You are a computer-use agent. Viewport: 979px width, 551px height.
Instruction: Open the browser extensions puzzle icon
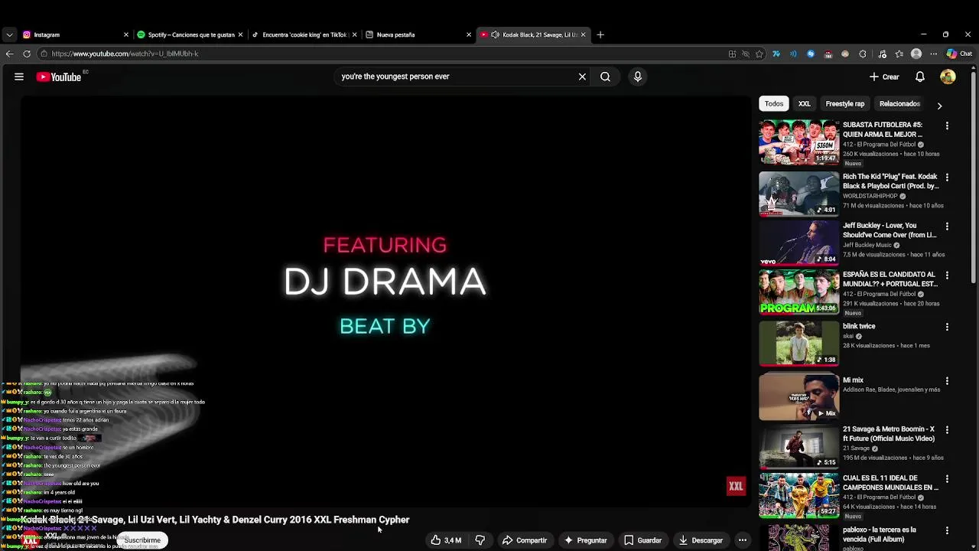[x=863, y=54]
